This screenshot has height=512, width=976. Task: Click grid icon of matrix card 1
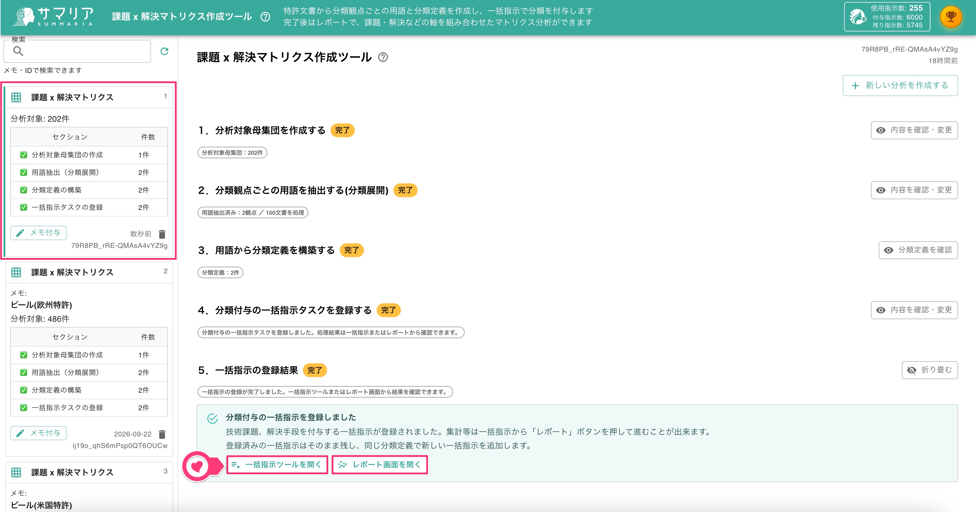(16, 97)
